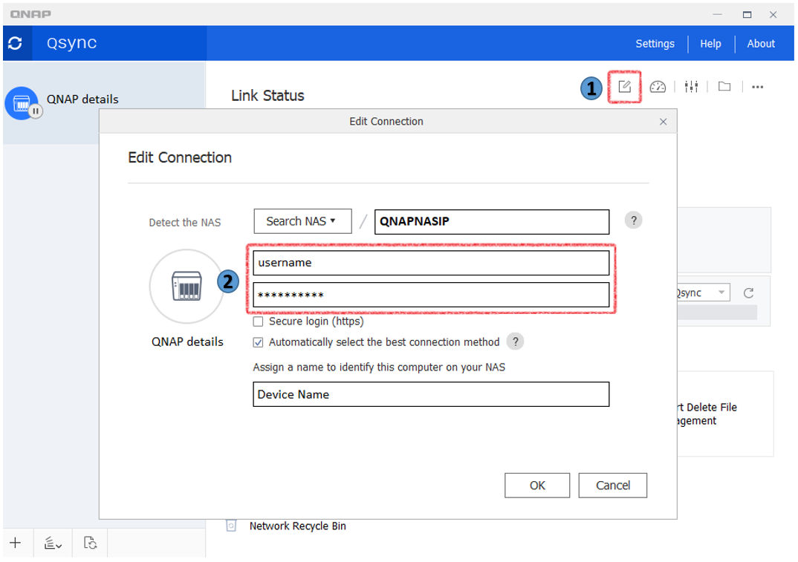Click the Detect the NAS label
The image size is (798, 562).
[185, 222]
